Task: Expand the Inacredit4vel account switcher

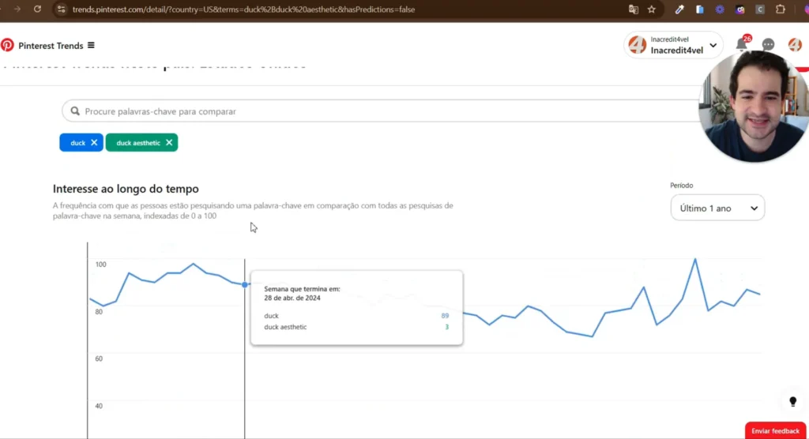Action: point(673,45)
